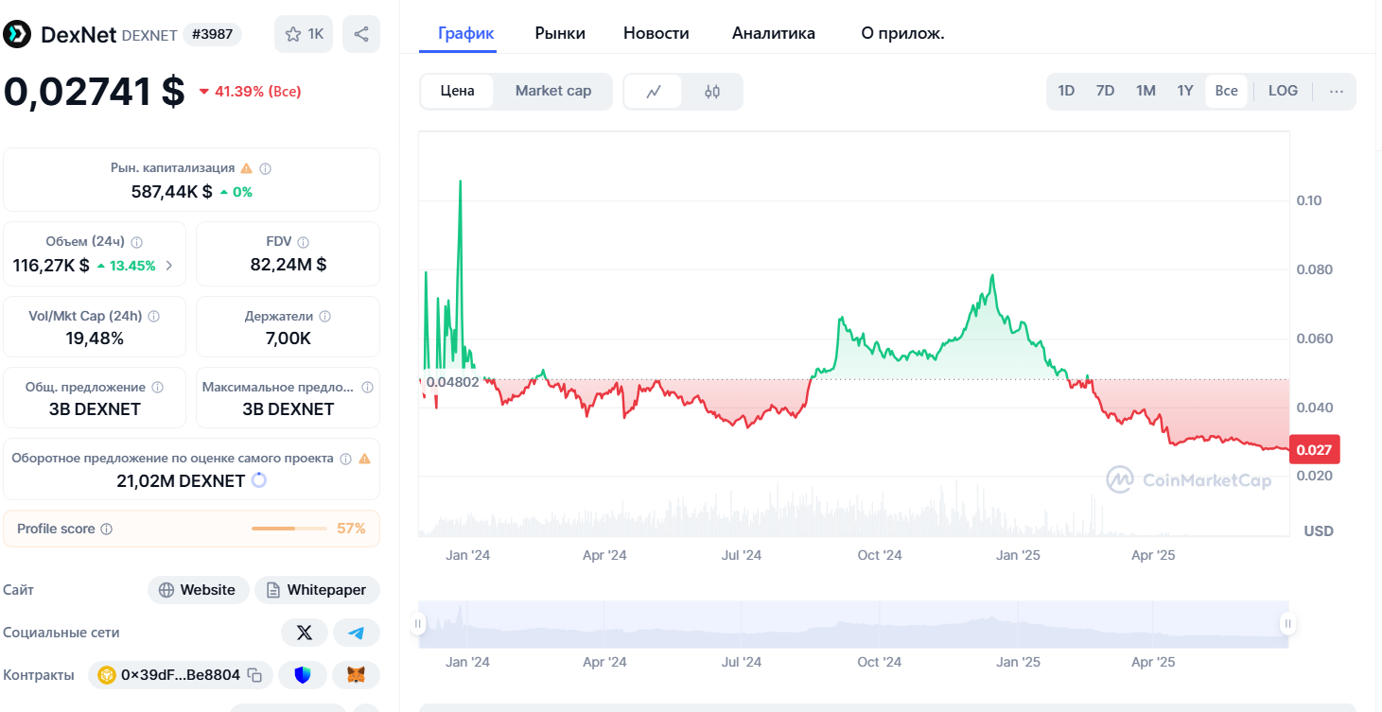Open the Рынки tab
The height and width of the screenshot is (712, 1382).
pos(560,33)
